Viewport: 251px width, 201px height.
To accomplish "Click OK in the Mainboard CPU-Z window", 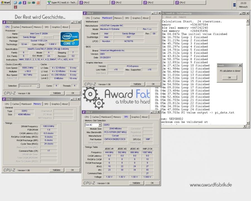I will 153,84.
